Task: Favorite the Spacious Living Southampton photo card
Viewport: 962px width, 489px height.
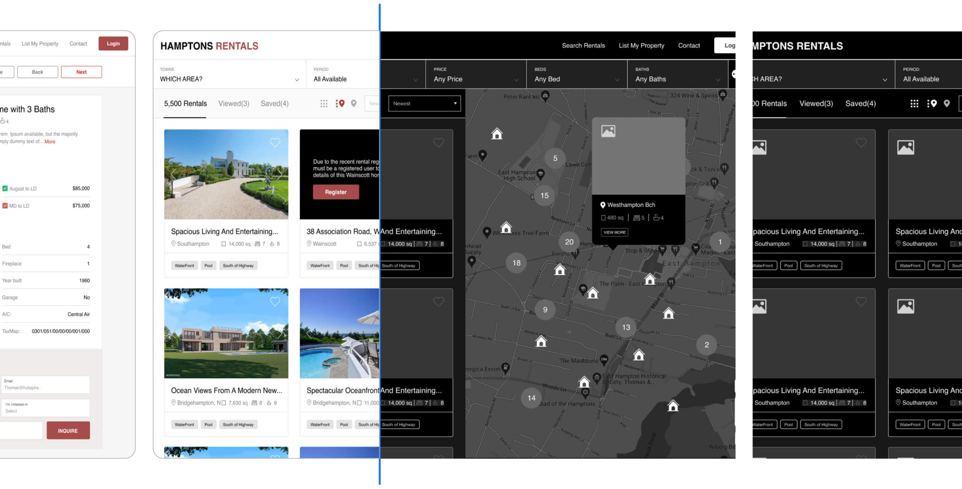Action: coord(275,143)
